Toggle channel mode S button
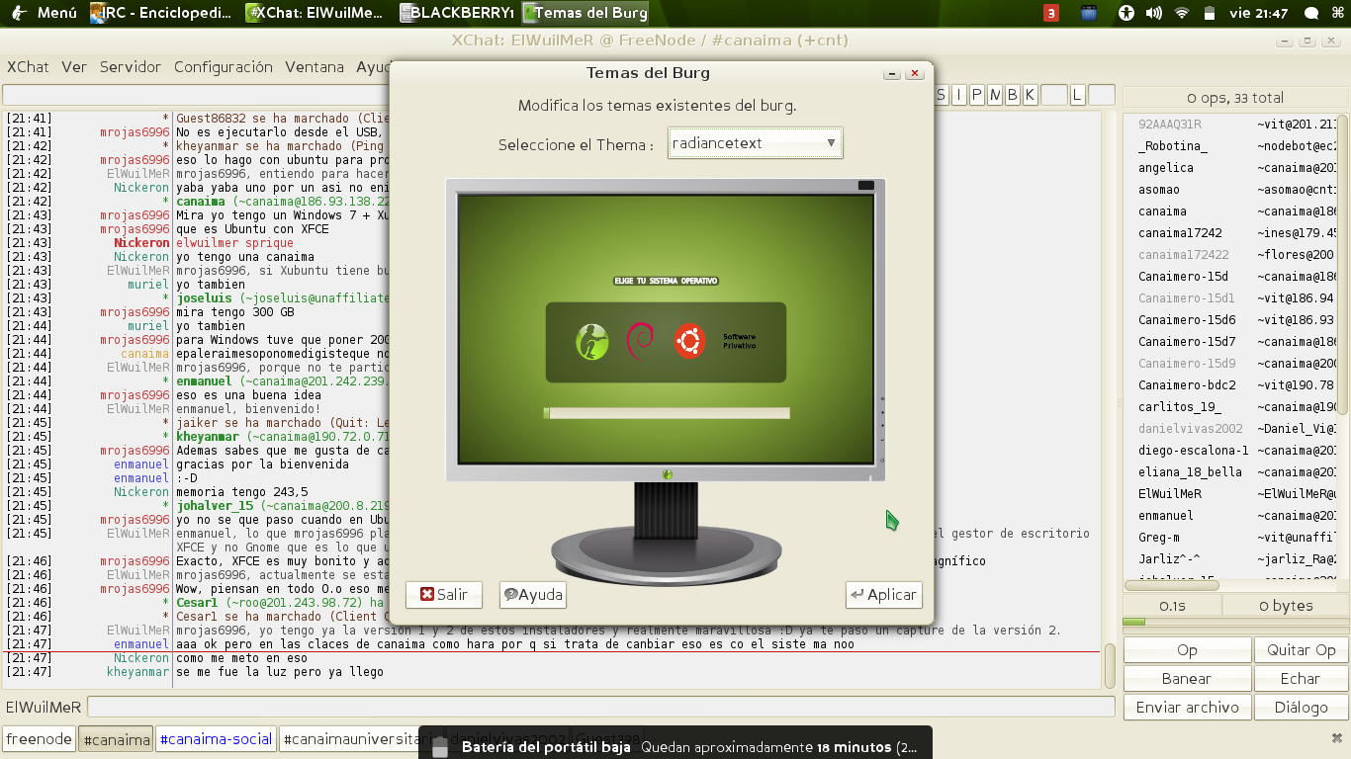Image resolution: width=1351 pixels, height=759 pixels. [x=940, y=95]
